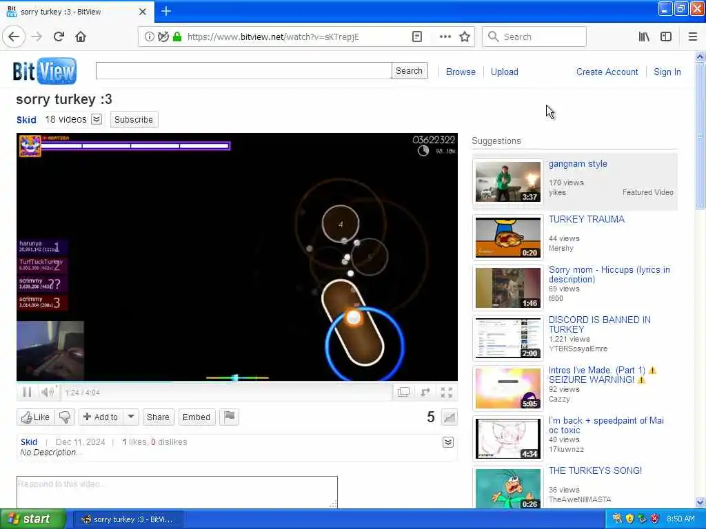
Task: Open the Windows start menu
Action: tap(32, 519)
